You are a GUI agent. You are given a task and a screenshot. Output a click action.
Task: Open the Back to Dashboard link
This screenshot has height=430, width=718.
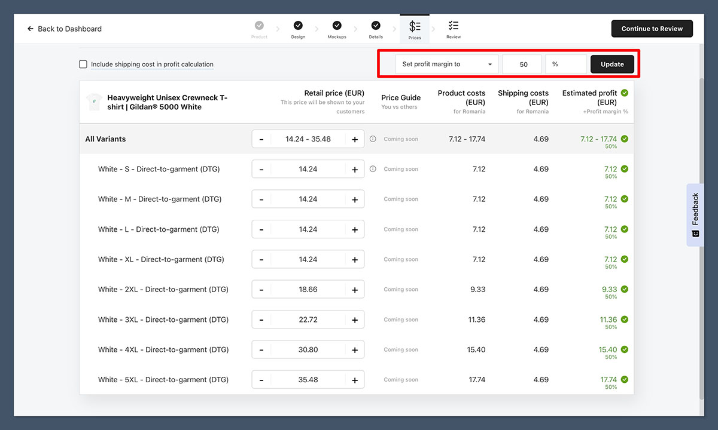(x=69, y=28)
